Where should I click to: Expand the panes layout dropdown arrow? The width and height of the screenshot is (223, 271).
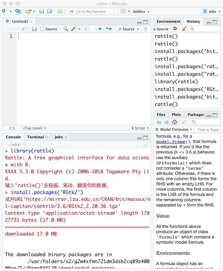coord(129,12)
